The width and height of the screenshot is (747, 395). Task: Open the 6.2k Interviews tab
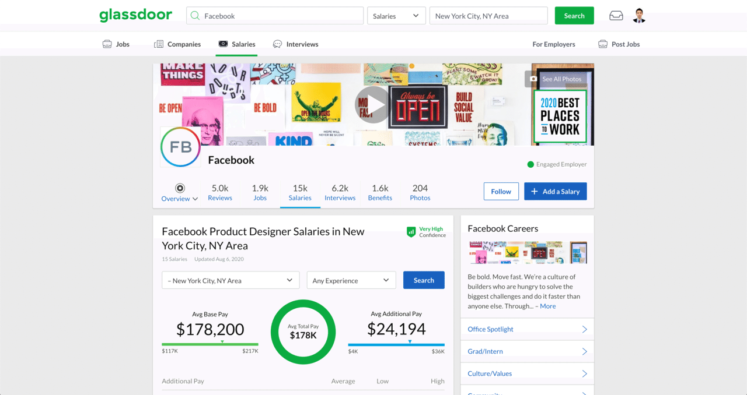[340, 193]
